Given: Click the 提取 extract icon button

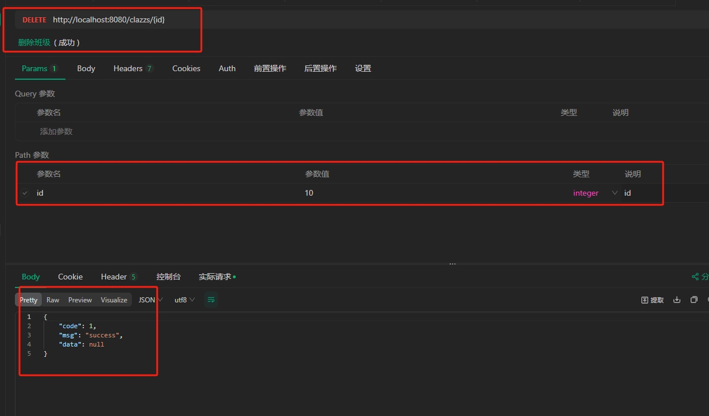Looking at the screenshot, I should (652, 300).
